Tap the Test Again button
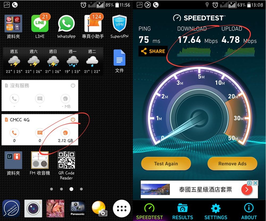 tap(166, 164)
